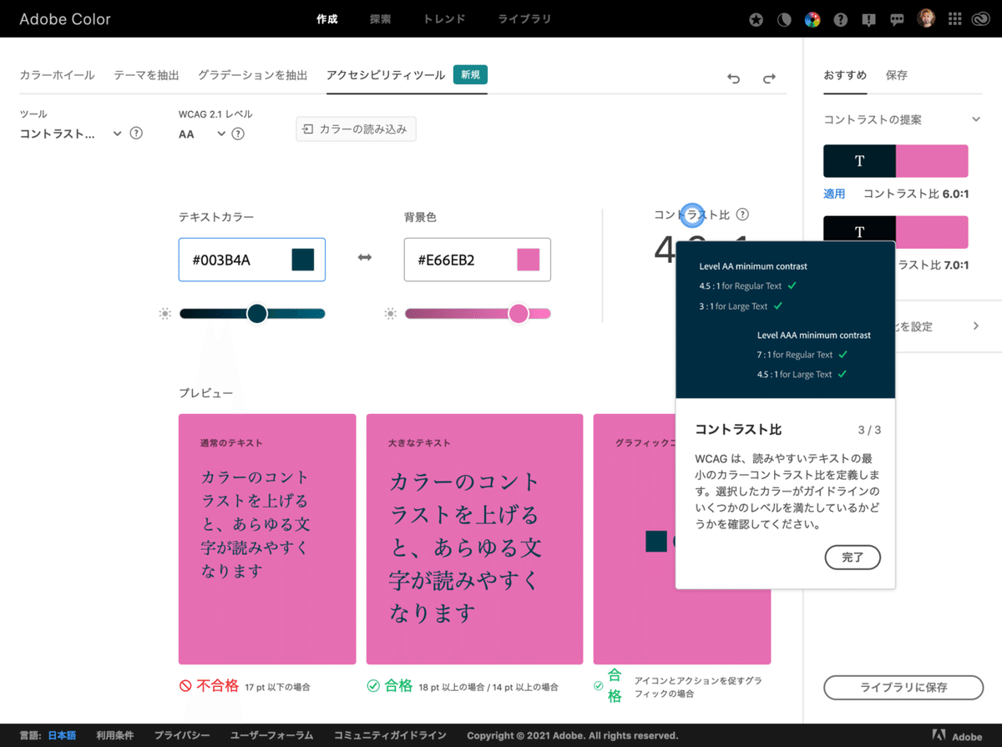Click the background color brightness slider handle
Image resolution: width=1002 pixels, height=747 pixels.
(x=519, y=314)
